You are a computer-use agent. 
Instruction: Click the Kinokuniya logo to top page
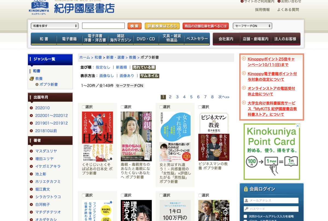39,7
